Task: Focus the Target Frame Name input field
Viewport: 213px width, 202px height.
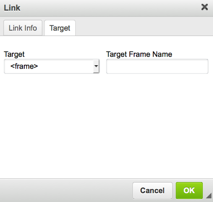Action: click(157, 66)
